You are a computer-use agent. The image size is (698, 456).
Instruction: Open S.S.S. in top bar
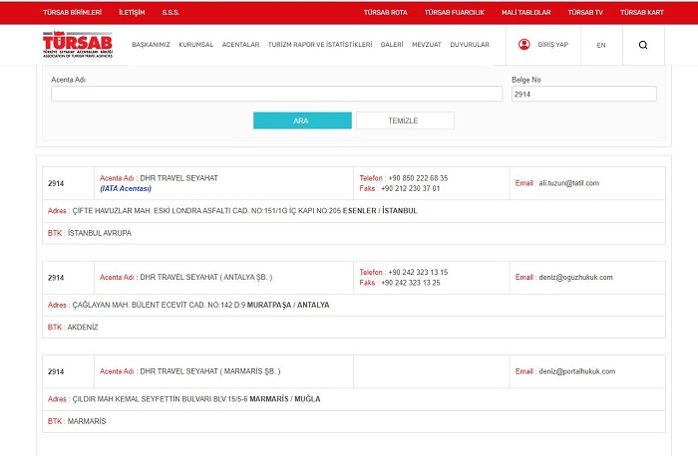[x=171, y=12]
